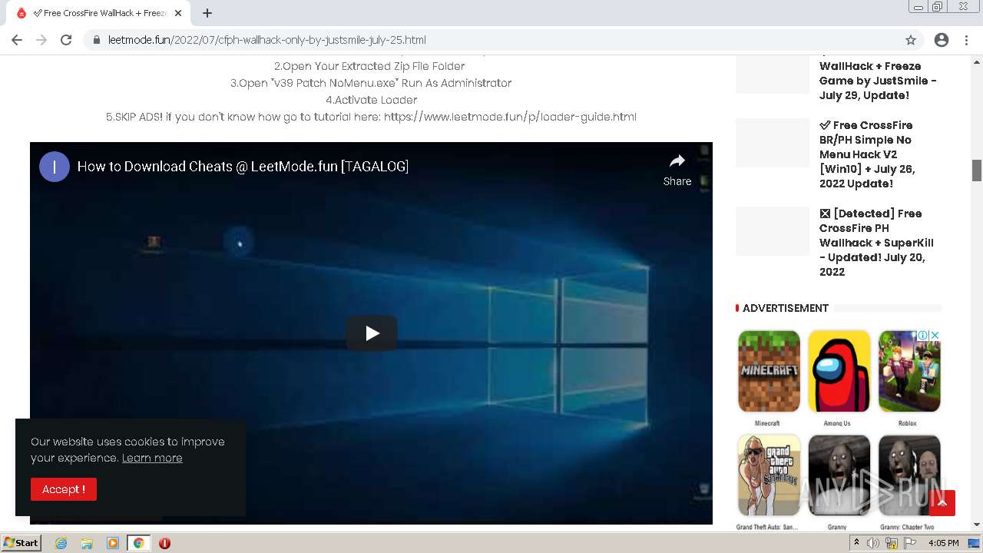
Task: Show hidden system tray icons
Action: pos(857,543)
